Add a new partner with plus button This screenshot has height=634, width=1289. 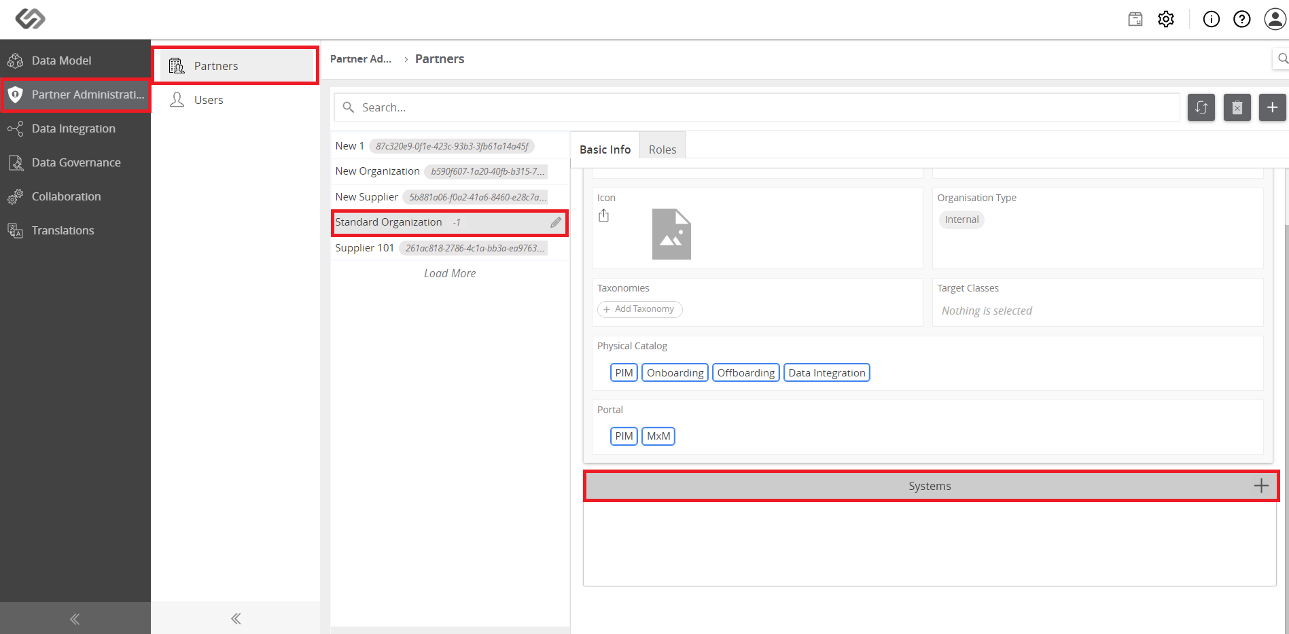click(1273, 107)
